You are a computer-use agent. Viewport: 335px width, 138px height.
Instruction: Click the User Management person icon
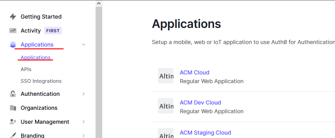13,122
